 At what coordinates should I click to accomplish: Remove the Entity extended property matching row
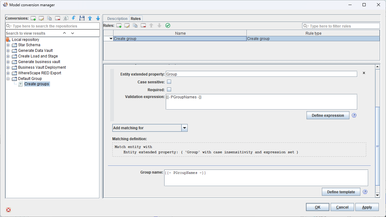click(364, 73)
